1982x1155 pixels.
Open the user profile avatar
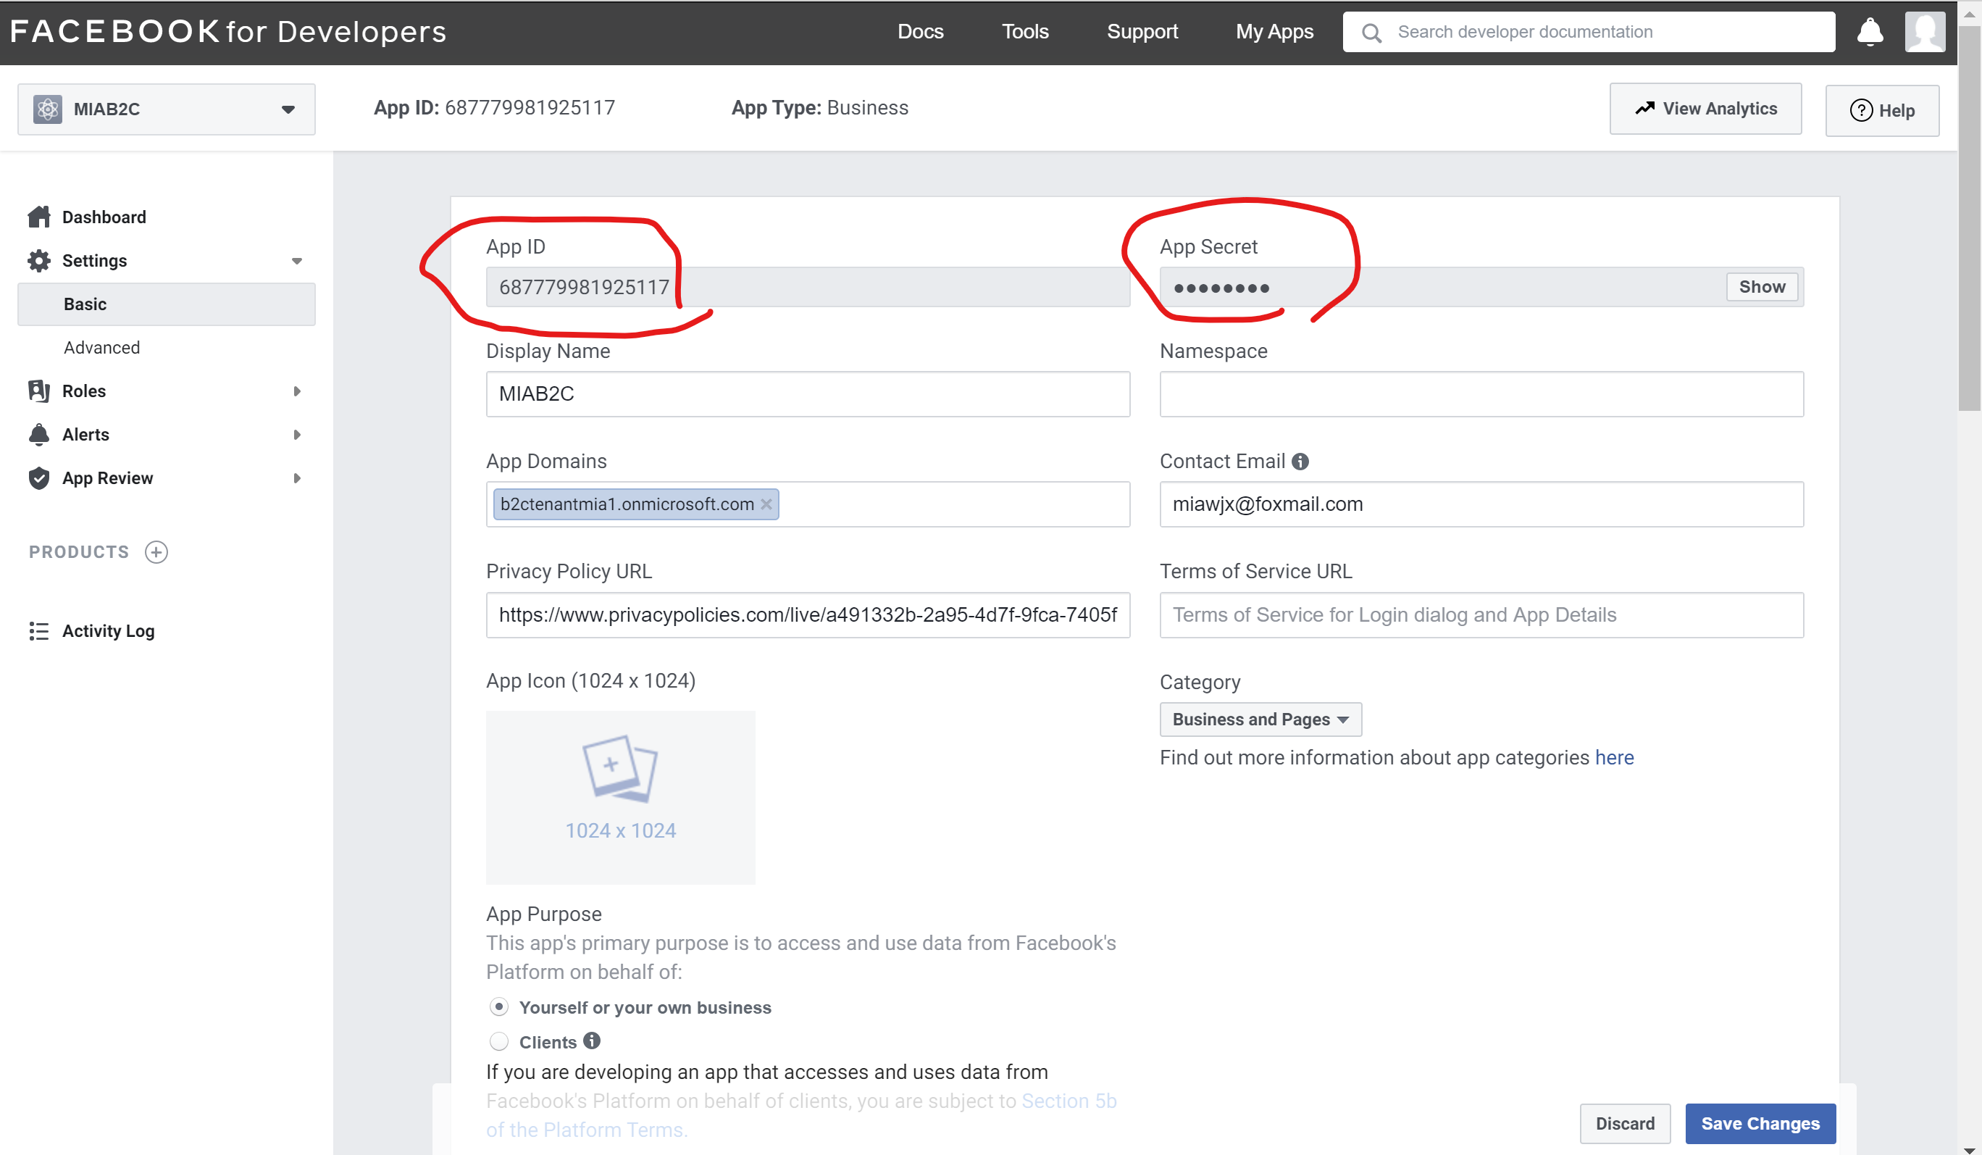coord(1924,33)
